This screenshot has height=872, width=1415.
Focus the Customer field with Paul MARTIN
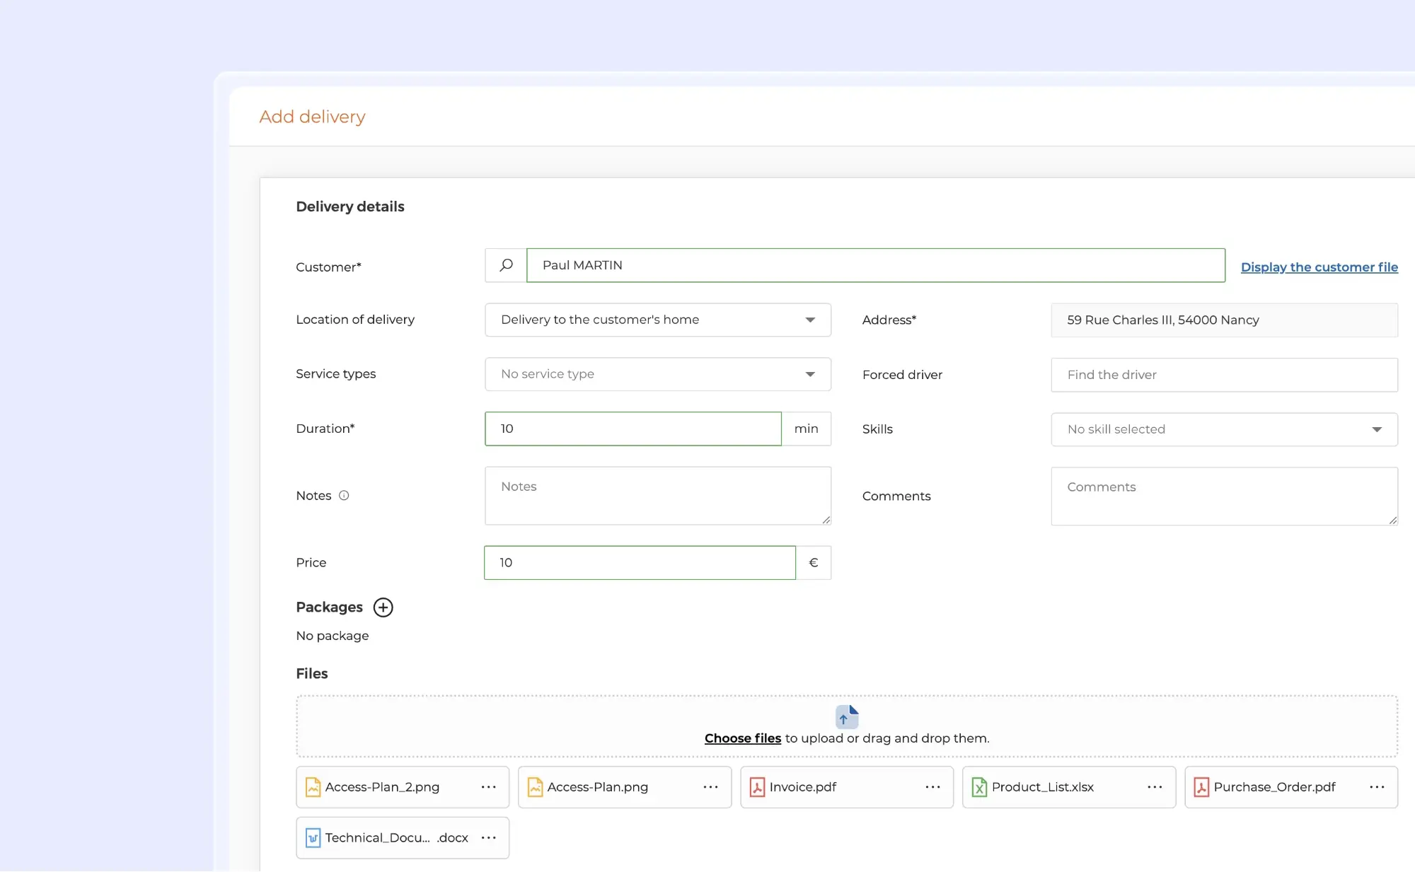[876, 265]
